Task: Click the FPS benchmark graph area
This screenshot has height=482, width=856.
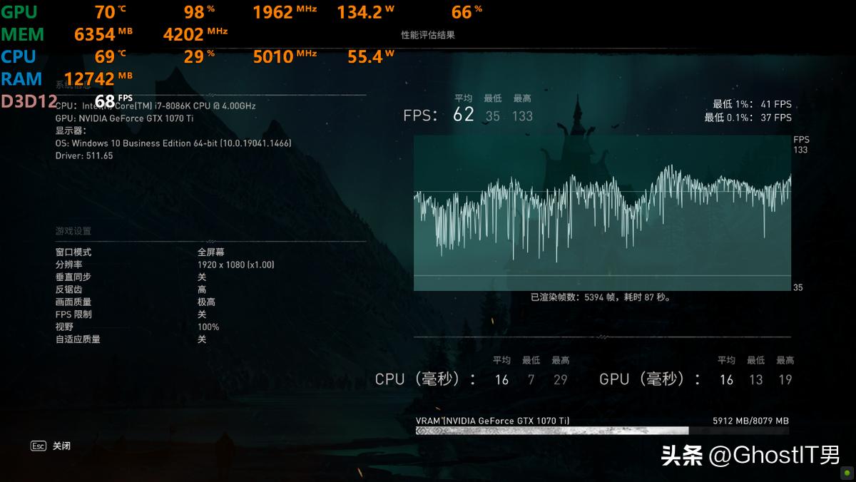Action: click(603, 212)
